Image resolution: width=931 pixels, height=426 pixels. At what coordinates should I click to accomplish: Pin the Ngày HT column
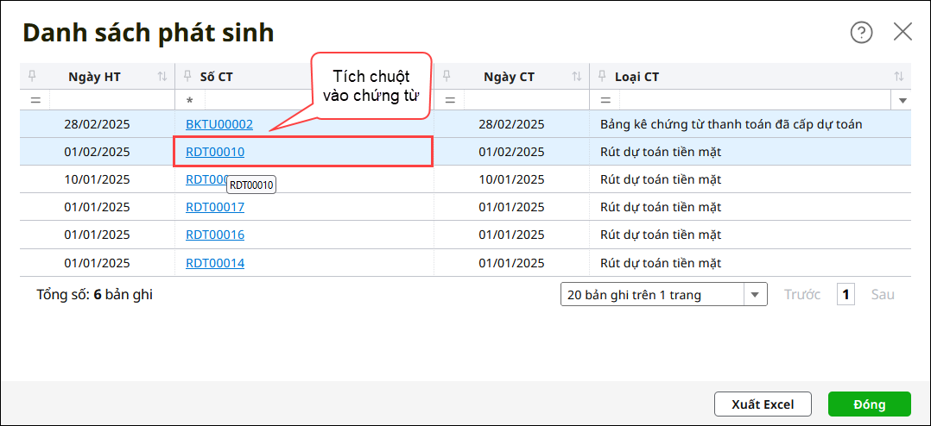click(x=32, y=75)
